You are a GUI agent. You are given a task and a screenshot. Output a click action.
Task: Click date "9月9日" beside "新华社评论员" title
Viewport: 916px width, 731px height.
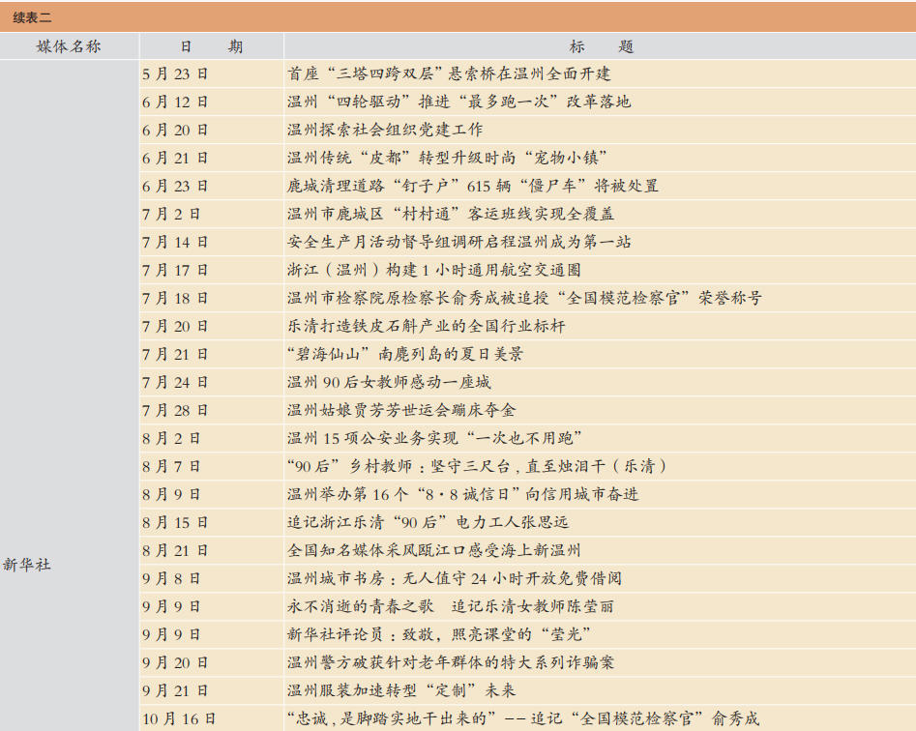coord(171,634)
